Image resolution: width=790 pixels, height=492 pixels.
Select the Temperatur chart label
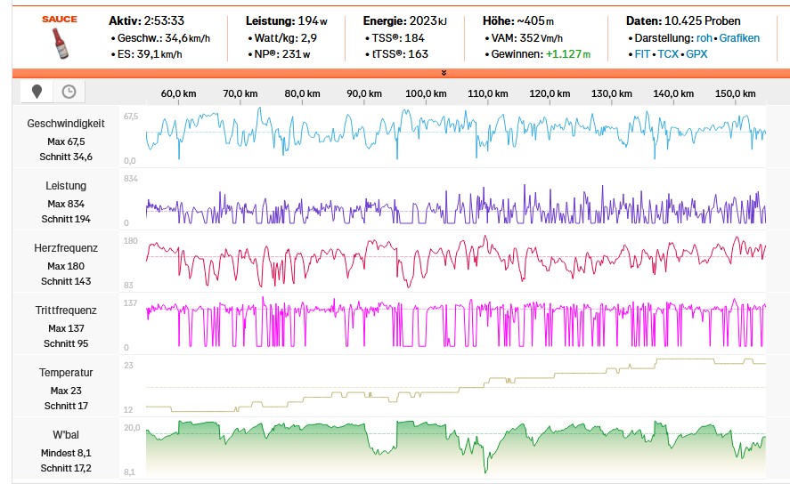click(x=66, y=373)
